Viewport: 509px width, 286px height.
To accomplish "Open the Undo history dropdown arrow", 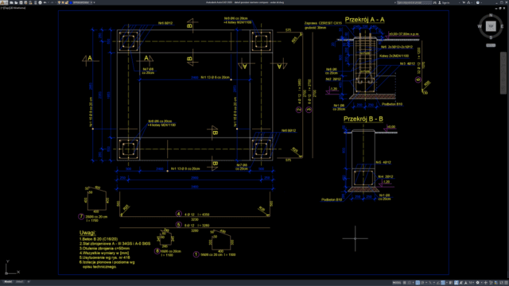I will [49, 2].
